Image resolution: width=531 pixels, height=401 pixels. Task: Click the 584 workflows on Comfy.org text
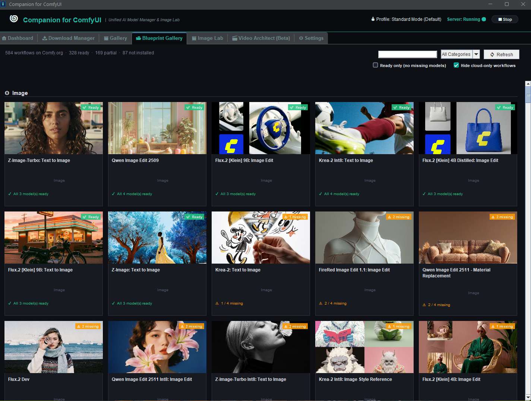34,53
